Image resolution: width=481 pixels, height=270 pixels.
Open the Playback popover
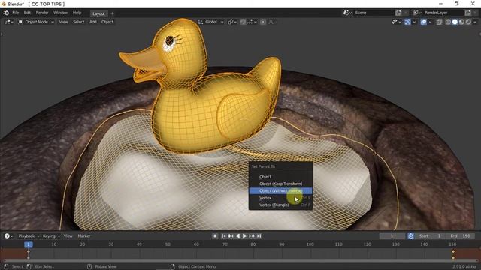(29, 236)
